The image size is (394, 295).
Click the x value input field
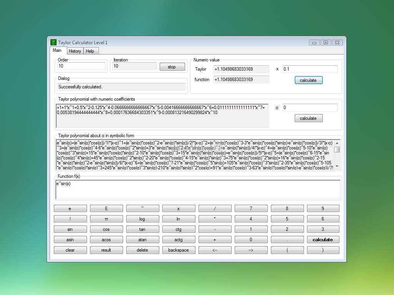coord(310,69)
